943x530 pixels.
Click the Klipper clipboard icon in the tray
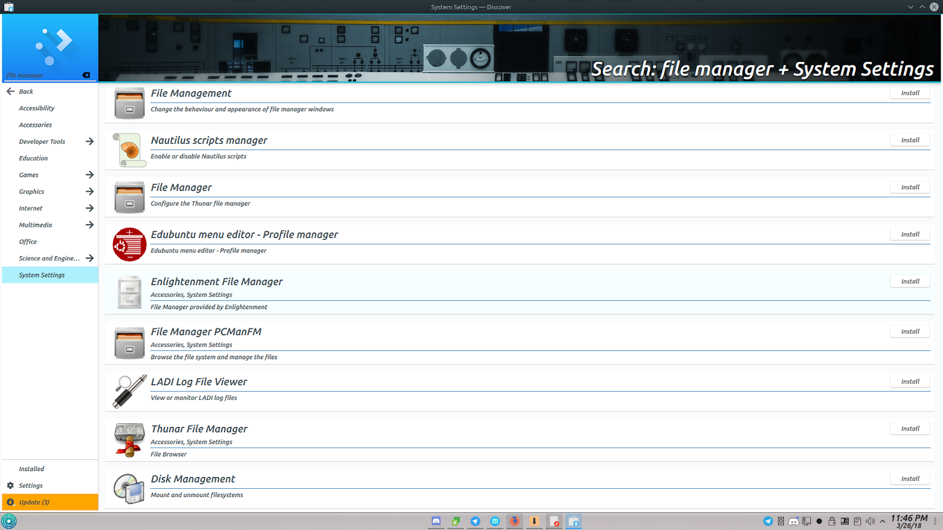tap(858, 521)
